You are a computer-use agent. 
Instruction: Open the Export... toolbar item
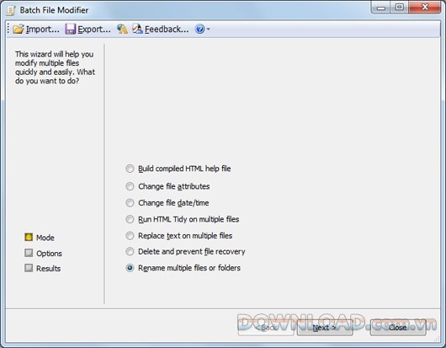pos(88,29)
